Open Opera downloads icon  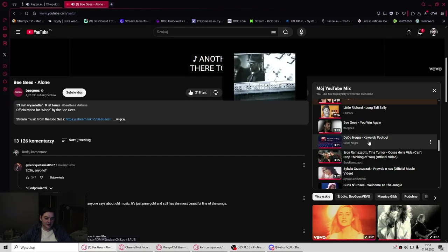(x=426, y=13)
